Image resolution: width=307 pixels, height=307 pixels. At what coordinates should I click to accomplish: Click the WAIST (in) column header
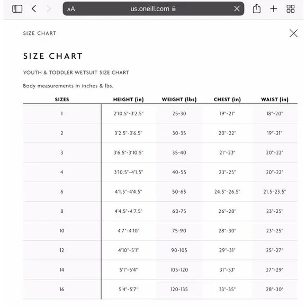tap(275, 100)
